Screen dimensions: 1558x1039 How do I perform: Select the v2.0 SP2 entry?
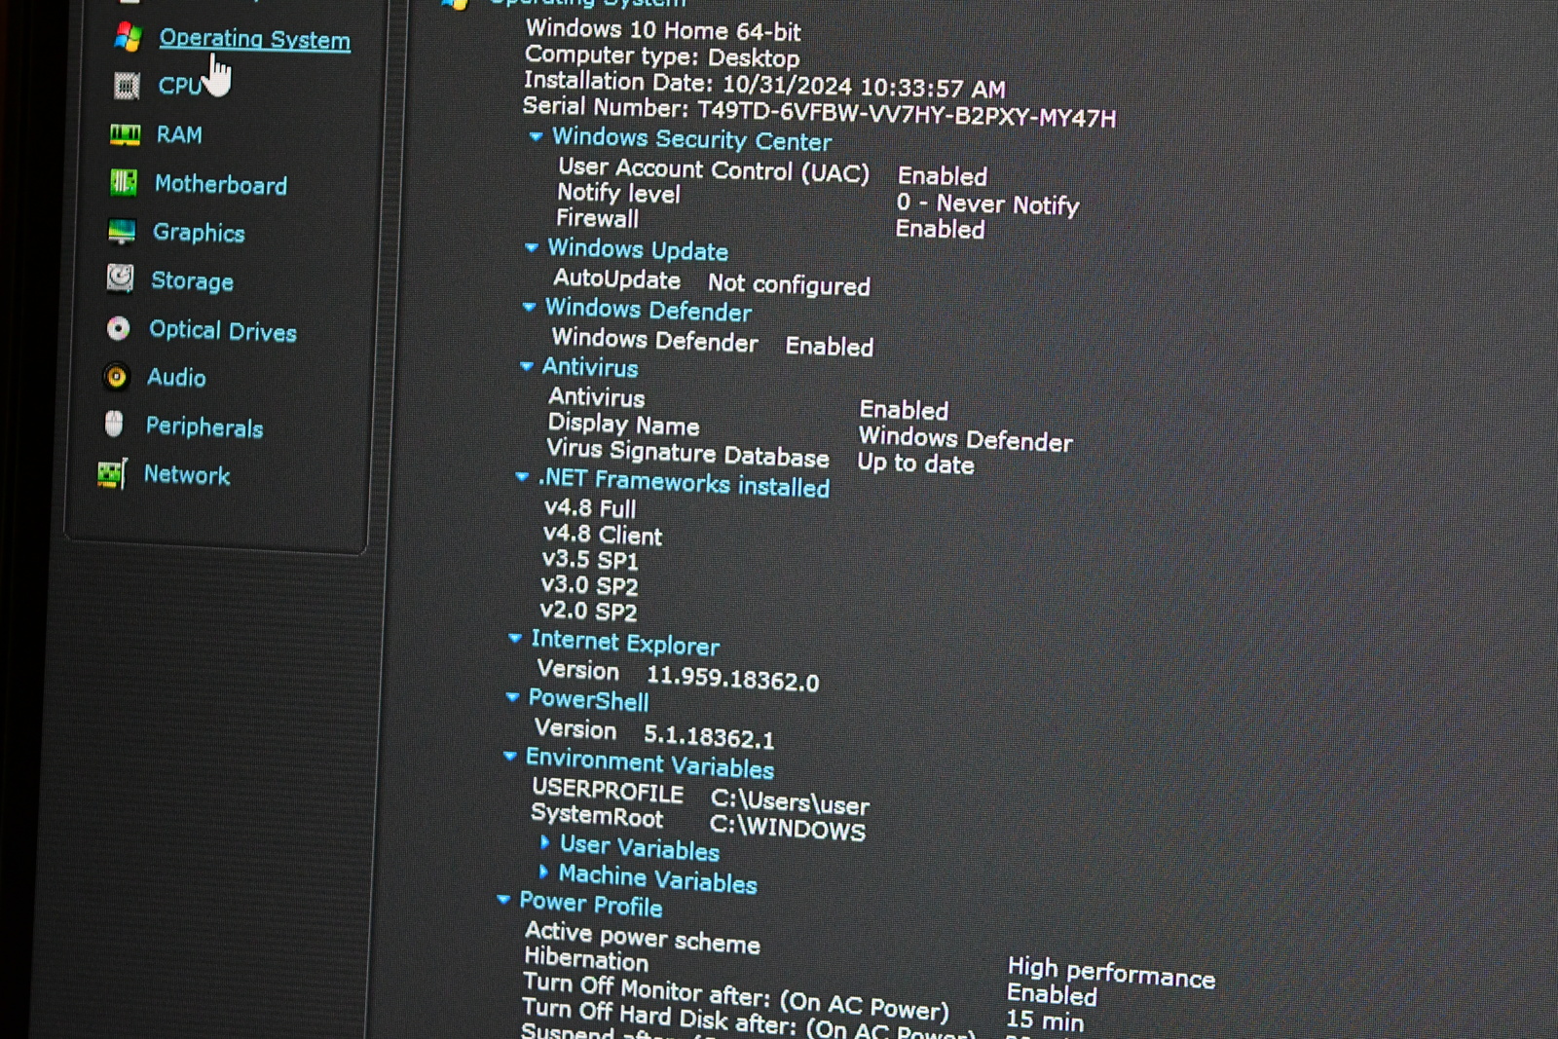pyautogui.click(x=588, y=611)
